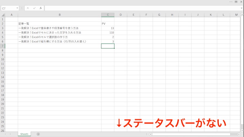Click the PV header cell
The width and height of the screenshot is (244, 137).
click(108, 24)
